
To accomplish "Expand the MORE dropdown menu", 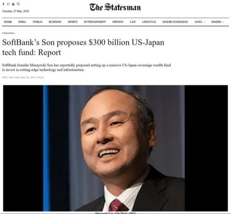I will (x=200, y=22).
